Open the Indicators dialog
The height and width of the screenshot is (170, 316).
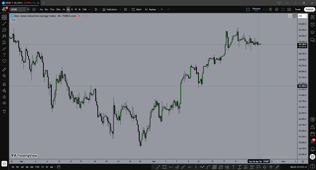tap(109, 10)
